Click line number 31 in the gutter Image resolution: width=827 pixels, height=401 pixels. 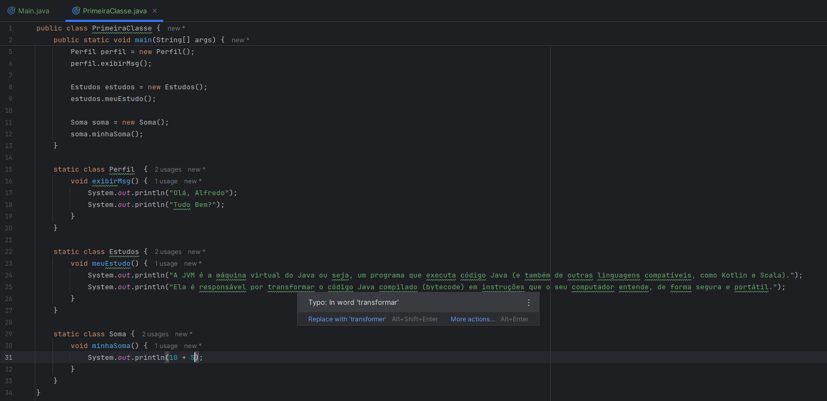point(10,358)
